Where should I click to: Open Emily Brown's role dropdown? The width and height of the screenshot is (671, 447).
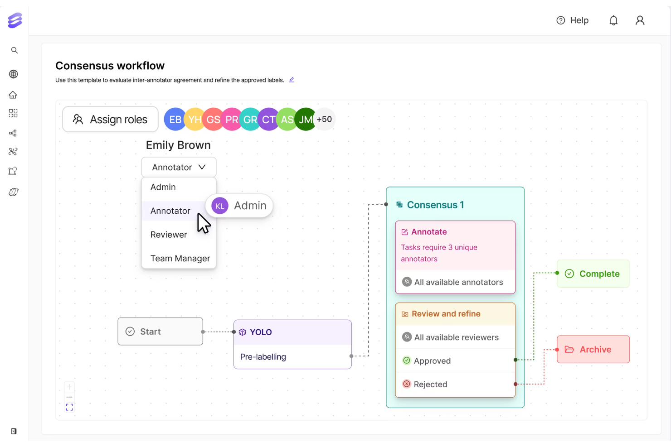pyautogui.click(x=178, y=167)
